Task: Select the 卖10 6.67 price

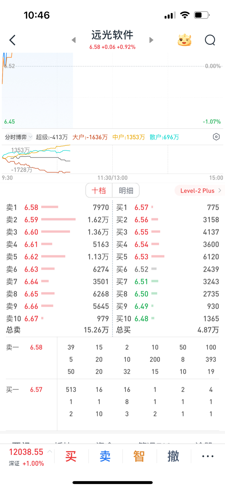Action: (x=31, y=318)
